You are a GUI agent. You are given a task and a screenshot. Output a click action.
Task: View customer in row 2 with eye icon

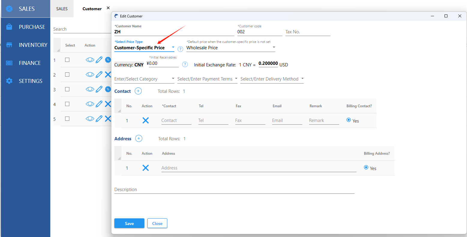(90, 74)
